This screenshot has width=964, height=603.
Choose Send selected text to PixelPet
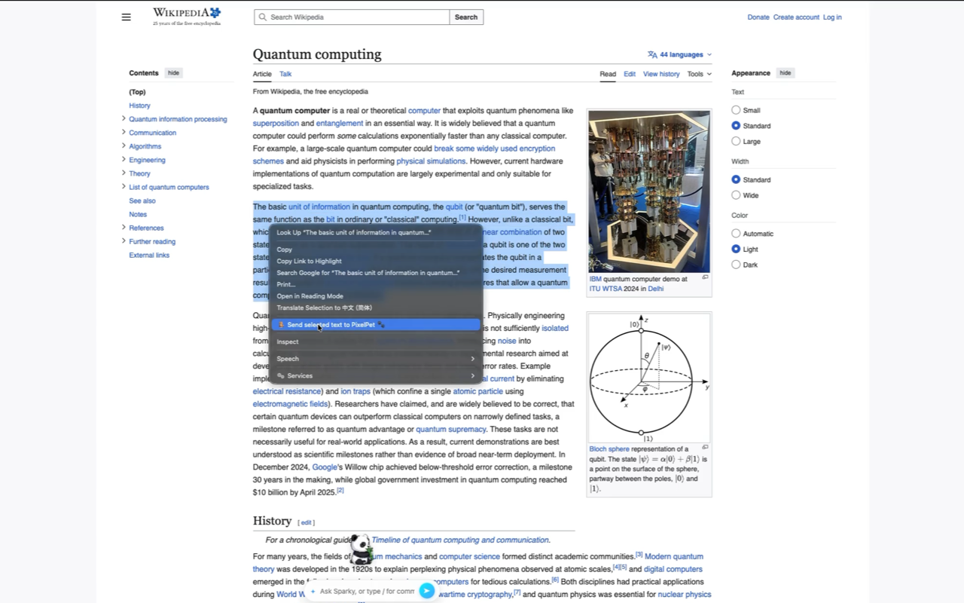coord(376,325)
